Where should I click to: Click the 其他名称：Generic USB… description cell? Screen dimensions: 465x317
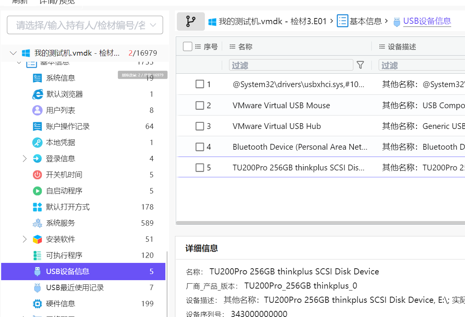pyautogui.click(x=424, y=126)
